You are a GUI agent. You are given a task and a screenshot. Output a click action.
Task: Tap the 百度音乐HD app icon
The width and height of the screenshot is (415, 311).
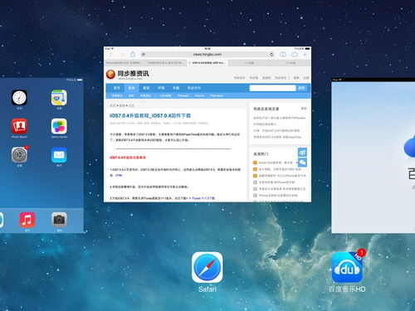click(x=347, y=267)
